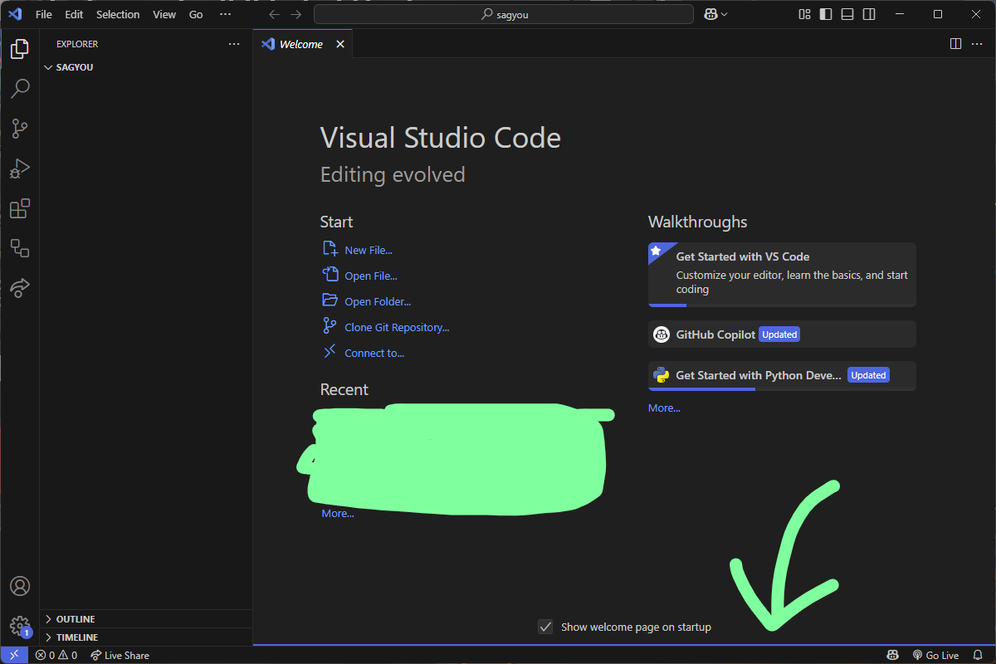The width and height of the screenshot is (996, 664).
Task: Collapse the SAGYOU folder section
Action: tap(75, 67)
